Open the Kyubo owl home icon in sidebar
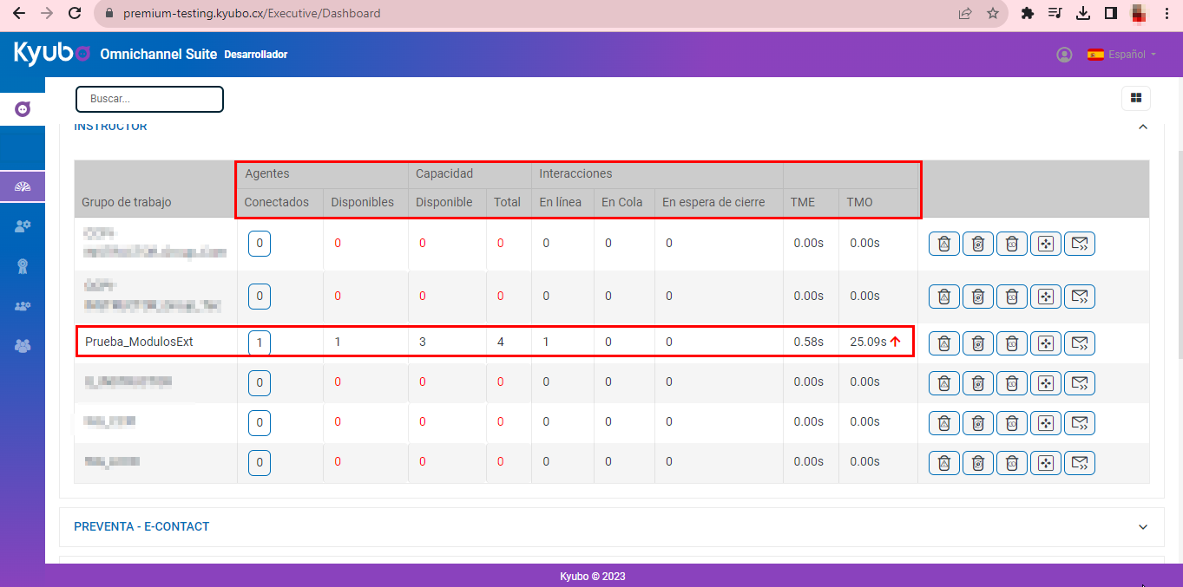Viewport: 1183px width, 587px height. pyautogui.click(x=23, y=109)
